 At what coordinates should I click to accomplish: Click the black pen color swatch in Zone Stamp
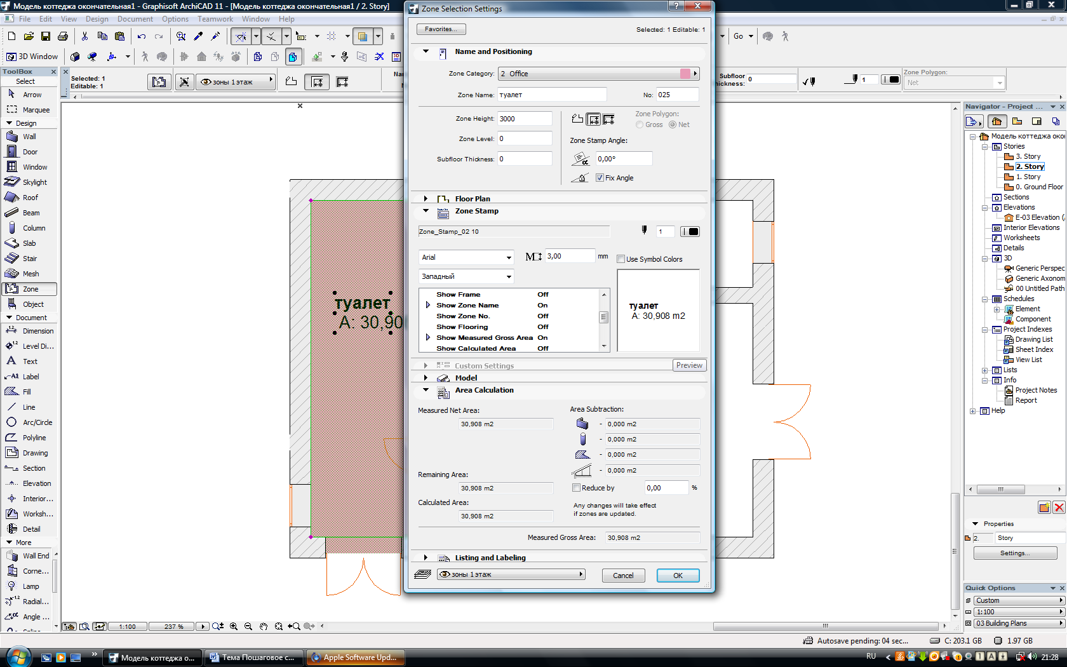pyautogui.click(x=690, y=231)
